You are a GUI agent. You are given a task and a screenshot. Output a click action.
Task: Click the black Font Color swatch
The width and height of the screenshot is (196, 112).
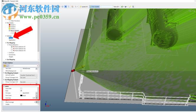pos(21,96)
